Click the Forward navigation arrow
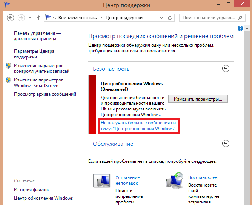The height and width of the screenshot is (205, 252). [21, 18]
